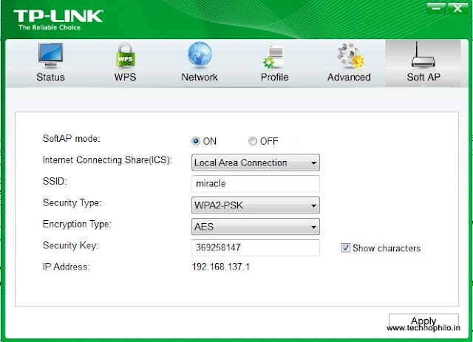Click the SSID label
The image size is (473, 342).
55,181
